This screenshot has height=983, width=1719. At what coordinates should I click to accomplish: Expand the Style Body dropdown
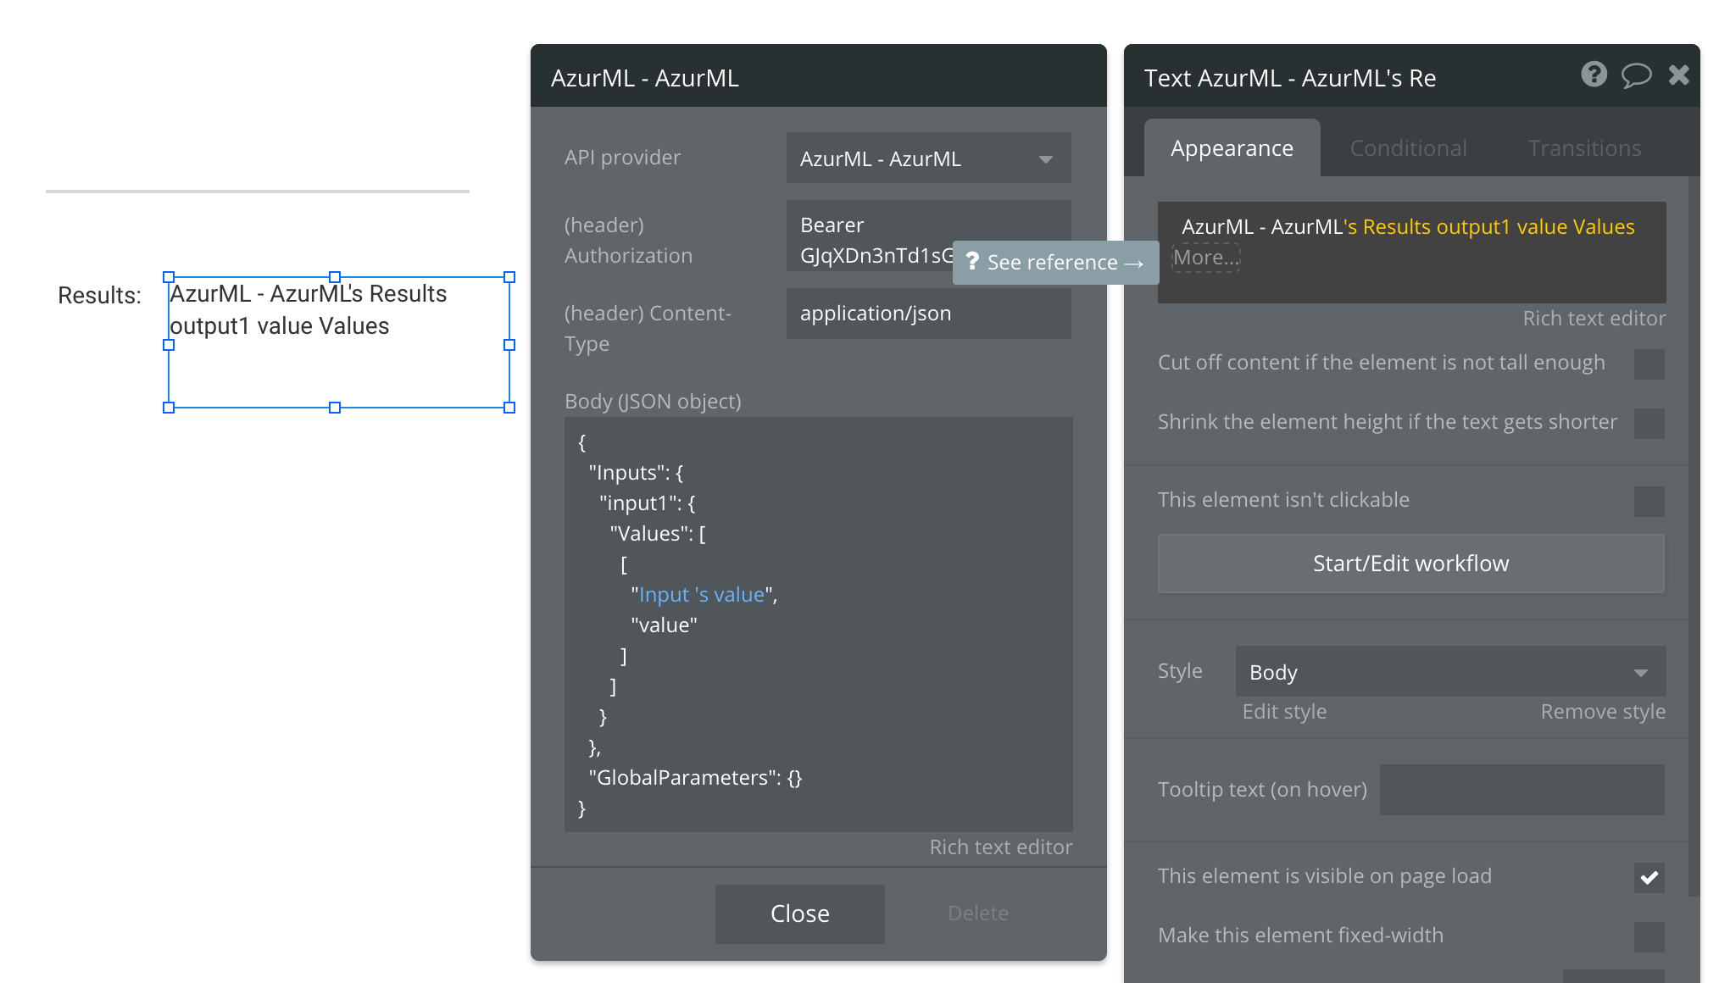1449,672
